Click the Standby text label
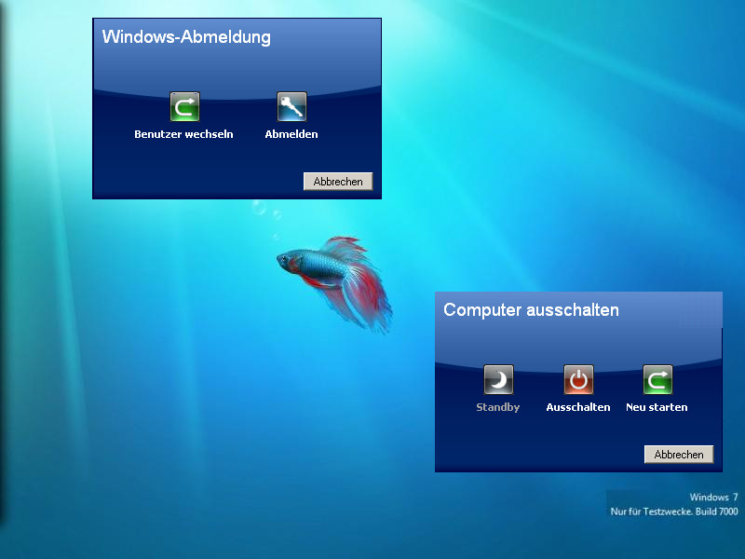The height and width of the screenshot is (559, 745). point(497,406)
